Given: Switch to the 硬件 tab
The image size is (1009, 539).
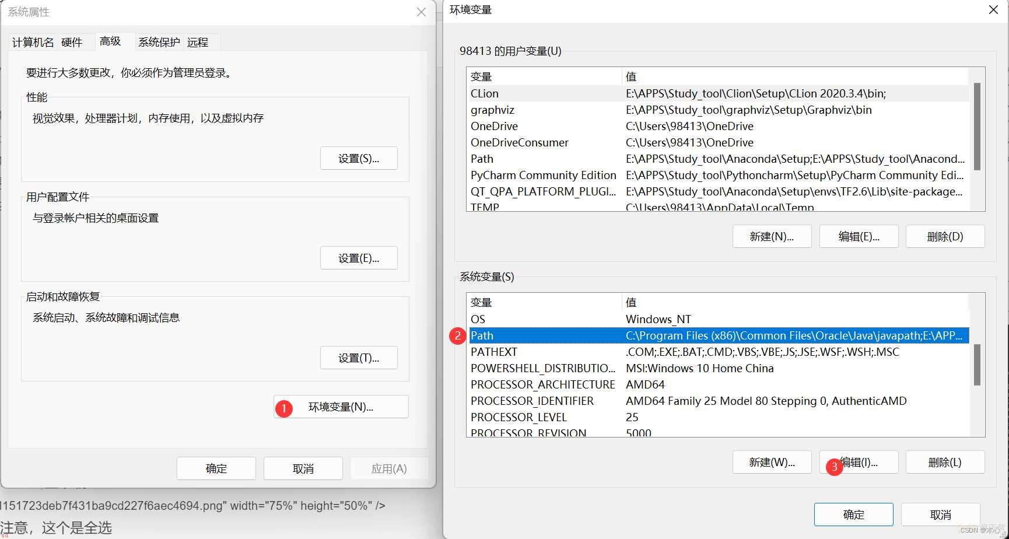Looking at the screenshot, I should click(72, 42).
